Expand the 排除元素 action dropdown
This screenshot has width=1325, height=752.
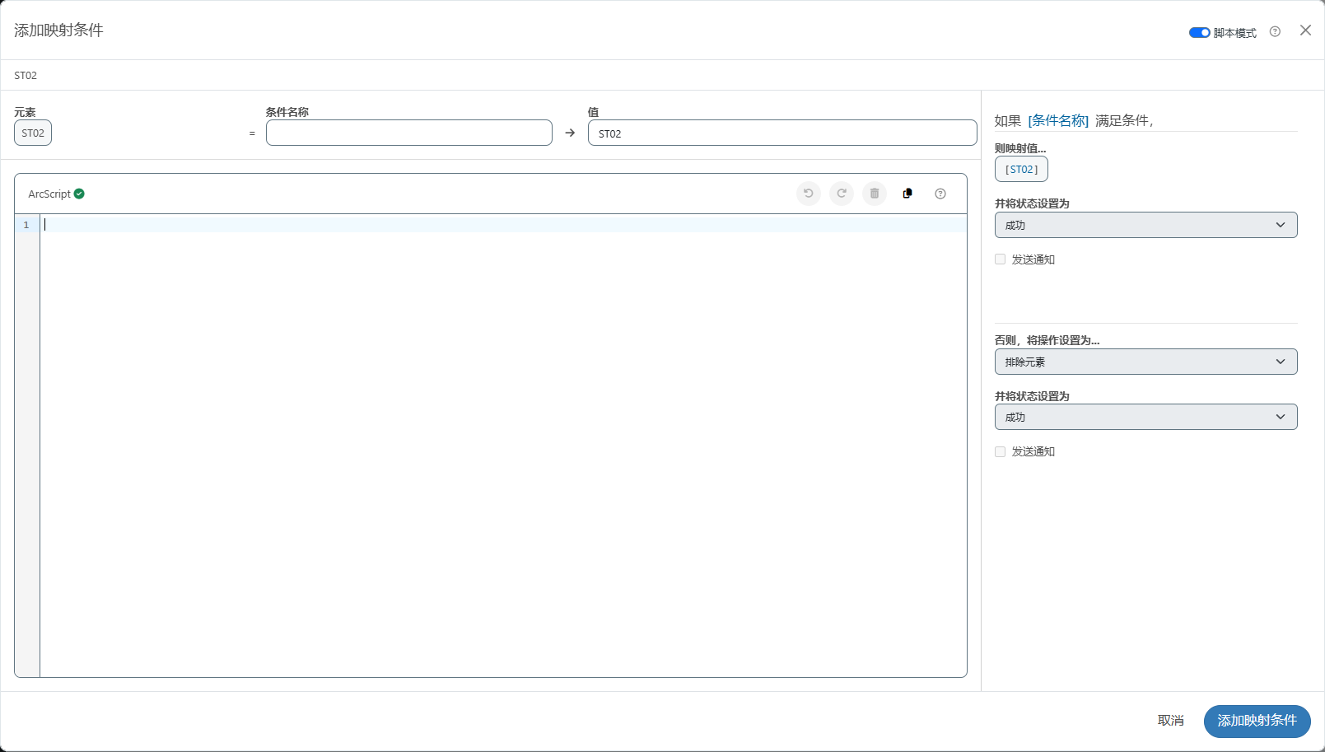[1145, 362]
